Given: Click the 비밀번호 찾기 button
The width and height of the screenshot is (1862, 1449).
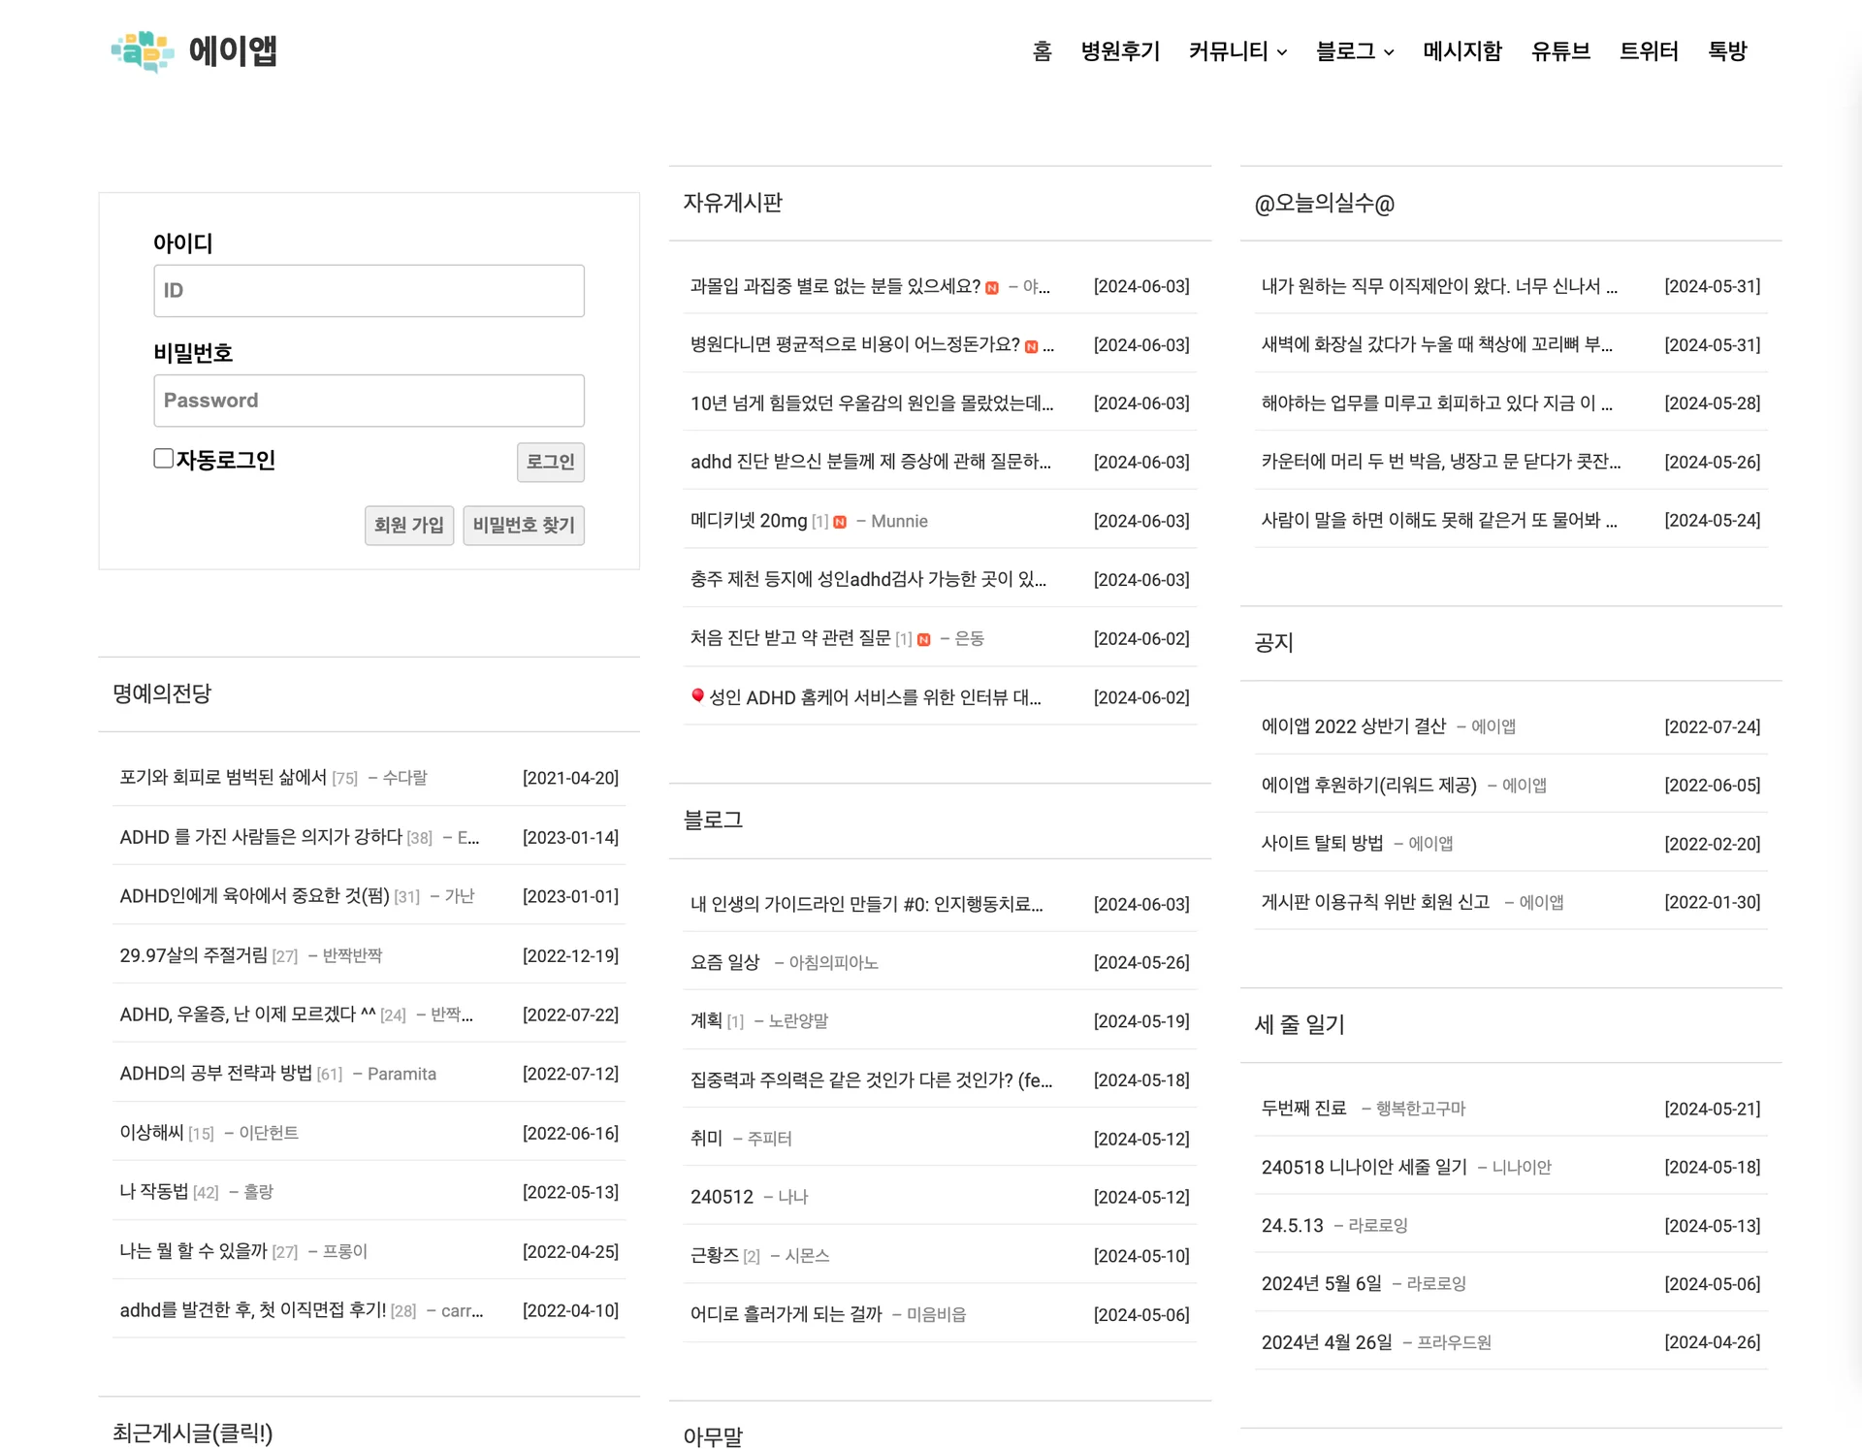Looking at the screenshot, I should click(524, 525).
